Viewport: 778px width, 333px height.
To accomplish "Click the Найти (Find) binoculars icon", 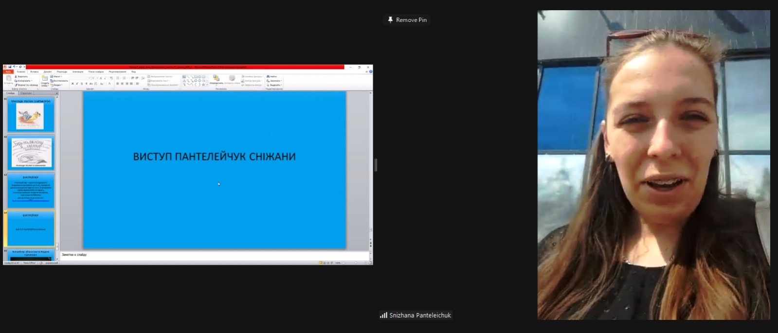I will (269, 76).
